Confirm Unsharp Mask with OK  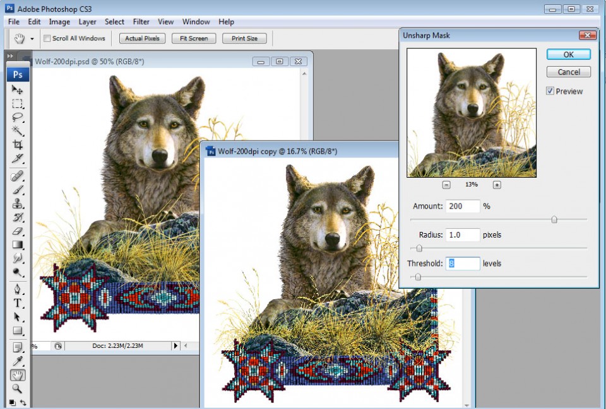pos(567,54)
